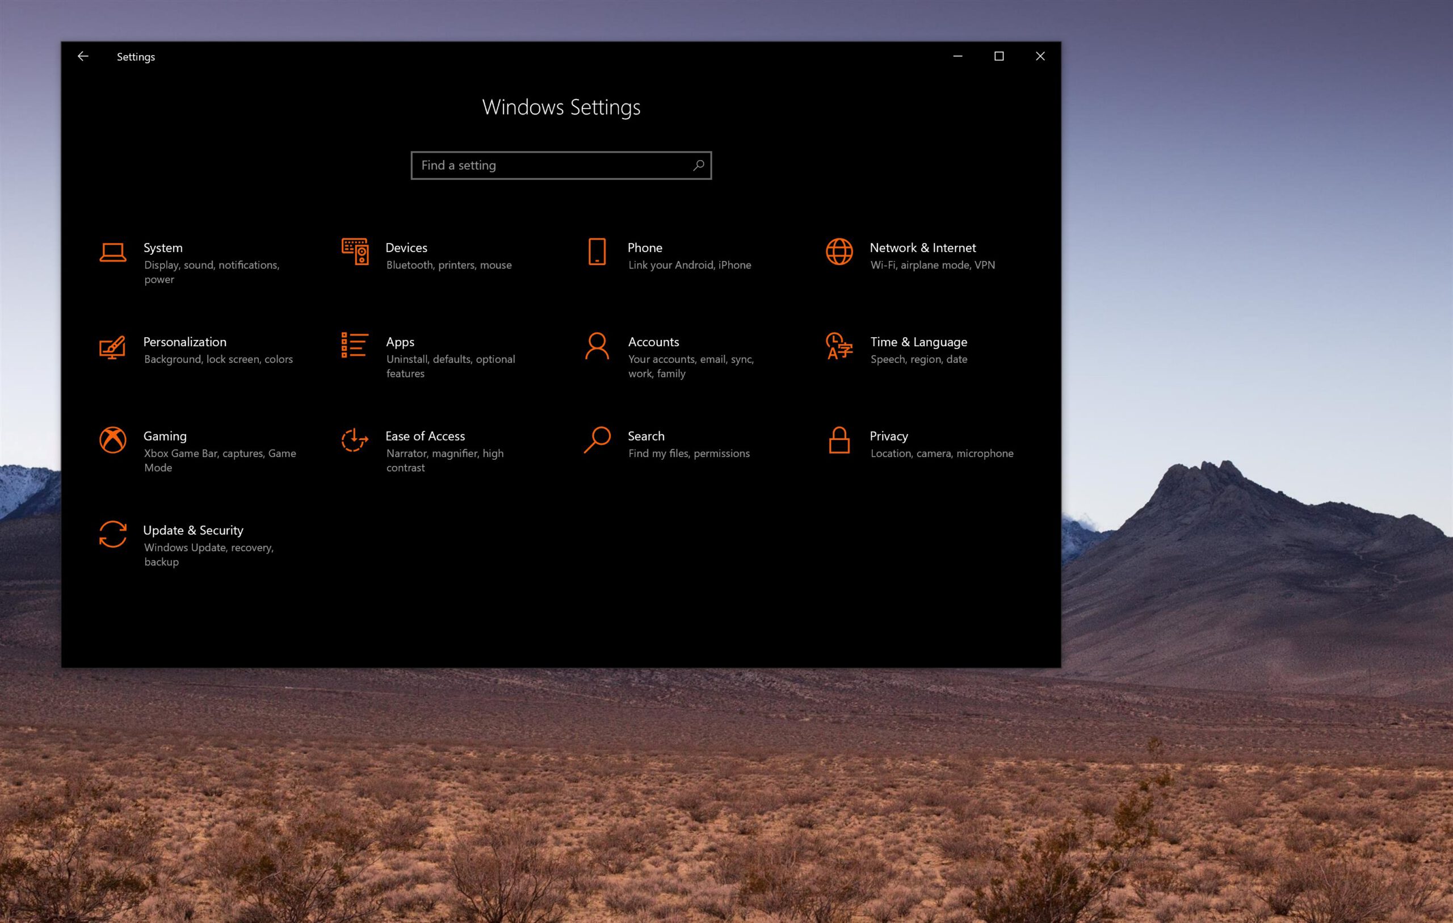Click the Update & Security arrows icon
This screenshot has height=923, width=1453.
113,534
